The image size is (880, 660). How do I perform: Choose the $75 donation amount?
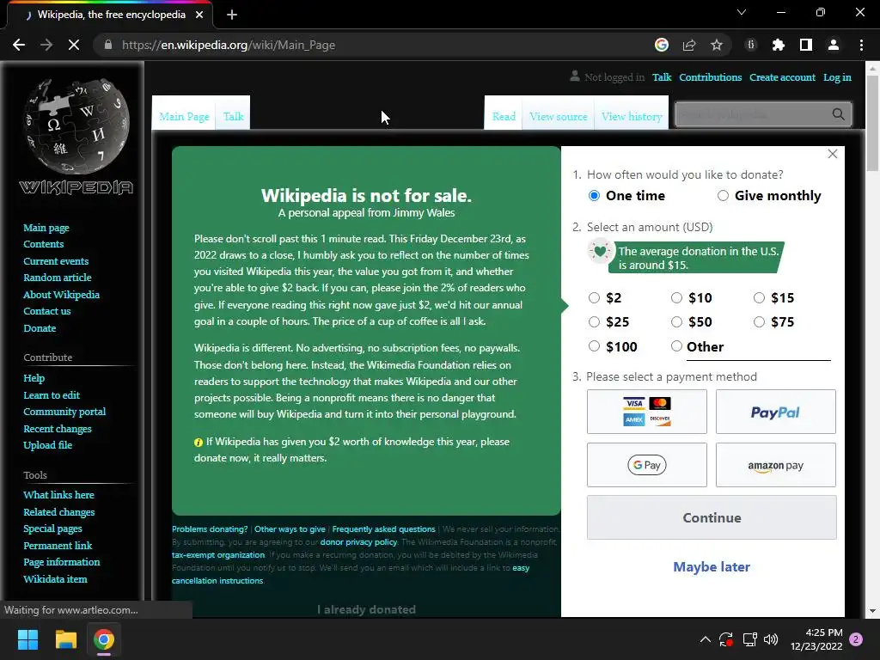(759, 321)
